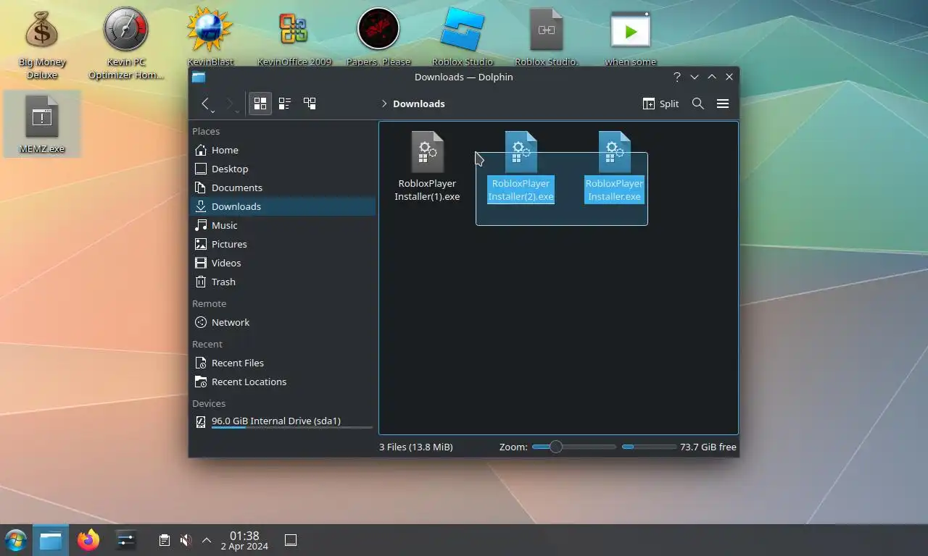The height and width of the screenshot is (556, 928).
Task: Click the Split view button
Action: 660,104
